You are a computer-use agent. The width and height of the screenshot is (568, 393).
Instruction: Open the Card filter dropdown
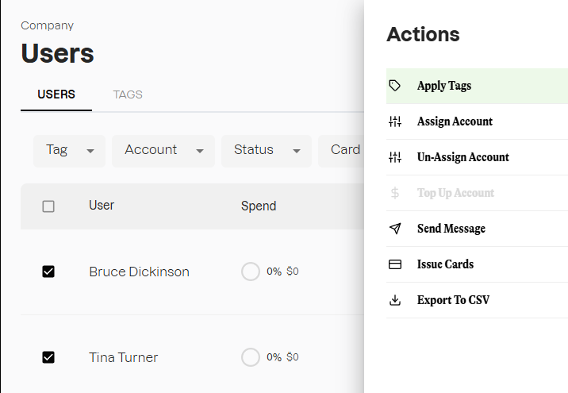click(343, 150)
